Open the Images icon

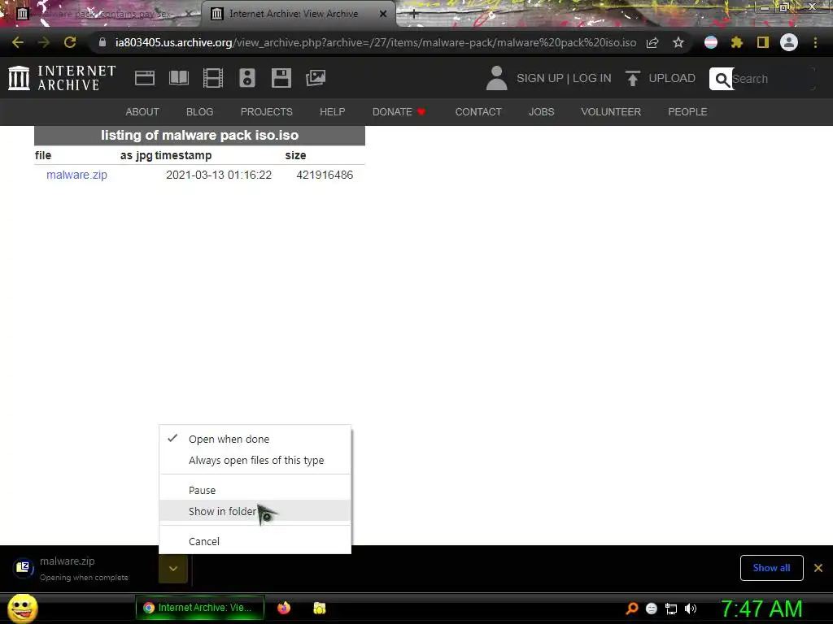click(x=316, y=78)
